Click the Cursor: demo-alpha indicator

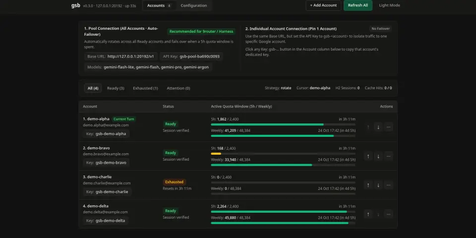(x=313, y=88)
